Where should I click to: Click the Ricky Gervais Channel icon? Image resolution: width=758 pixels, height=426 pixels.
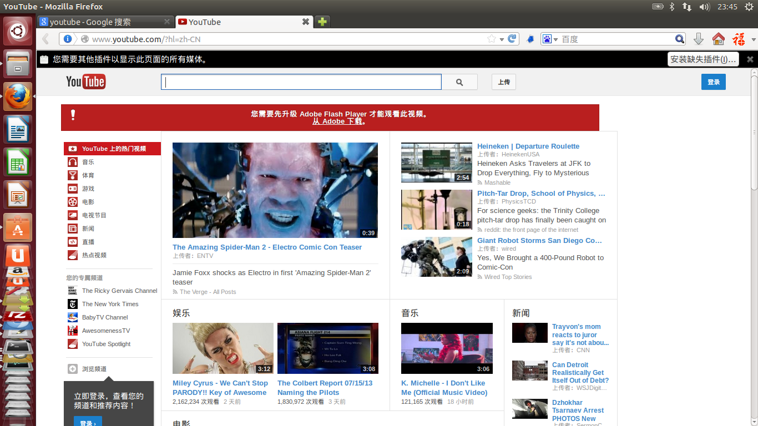click(73, 291)
